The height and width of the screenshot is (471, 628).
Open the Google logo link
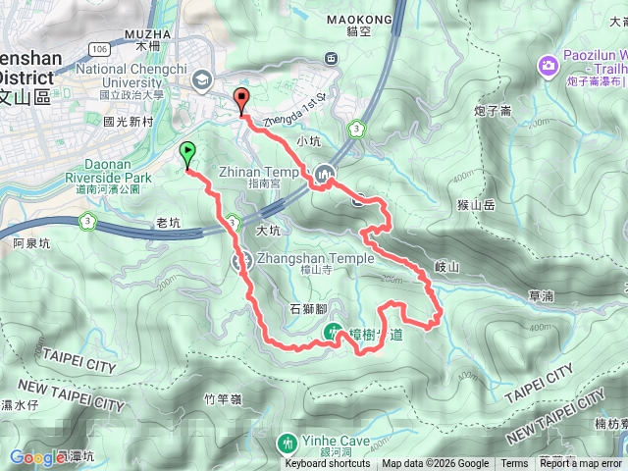(37, 458)
